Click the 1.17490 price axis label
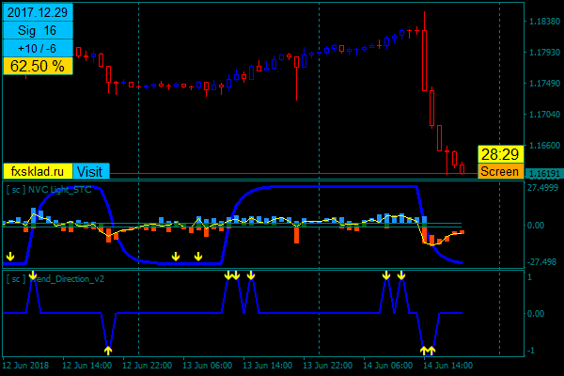 click(544, 84)
